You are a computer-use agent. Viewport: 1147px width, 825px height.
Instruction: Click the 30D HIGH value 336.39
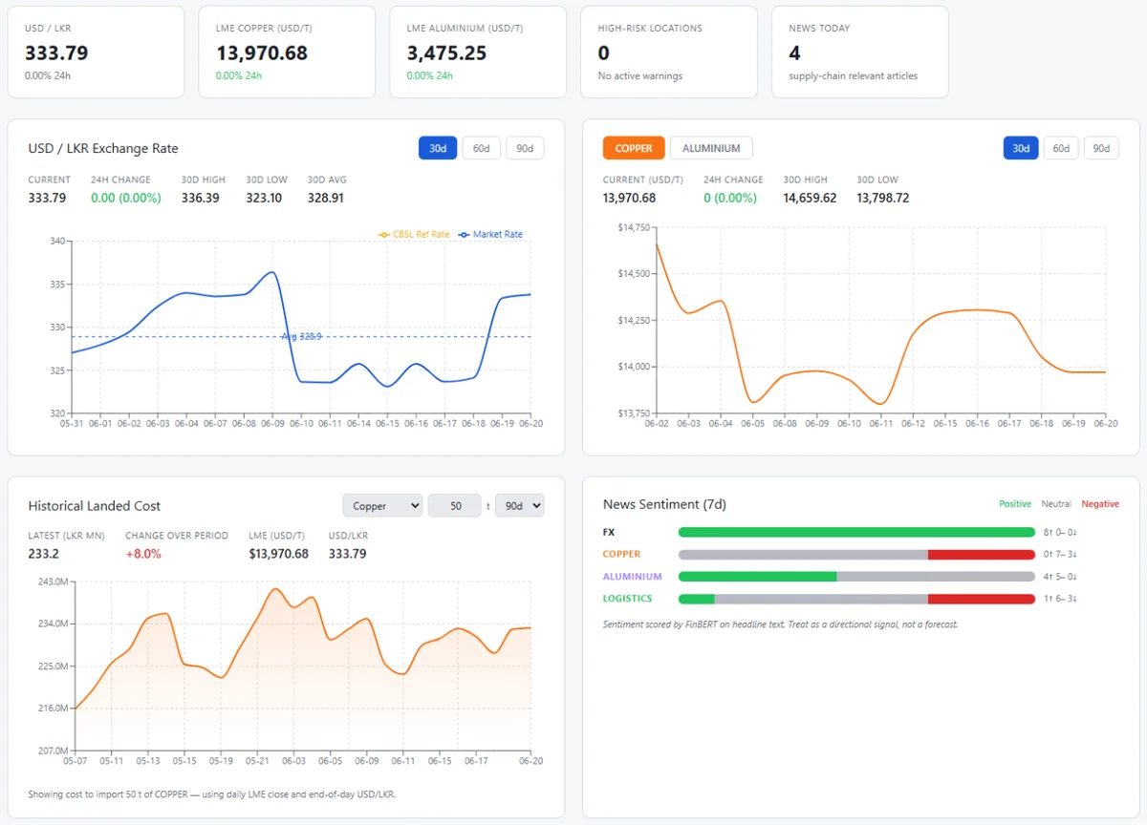(x=201, y=198)
